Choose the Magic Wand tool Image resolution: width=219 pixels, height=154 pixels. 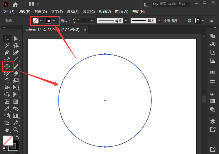pyautogui.click(x=7, y=46)
